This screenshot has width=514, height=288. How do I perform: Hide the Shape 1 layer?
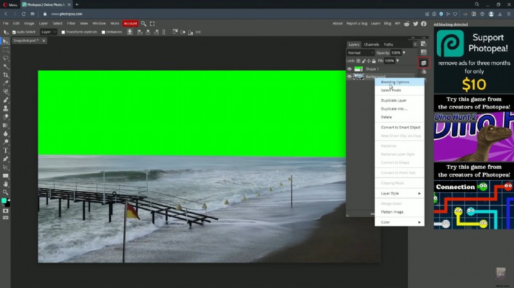[x=350, y=69]
